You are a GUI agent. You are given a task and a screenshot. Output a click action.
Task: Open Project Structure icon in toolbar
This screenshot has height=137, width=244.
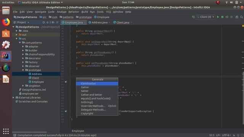[237, 17]
